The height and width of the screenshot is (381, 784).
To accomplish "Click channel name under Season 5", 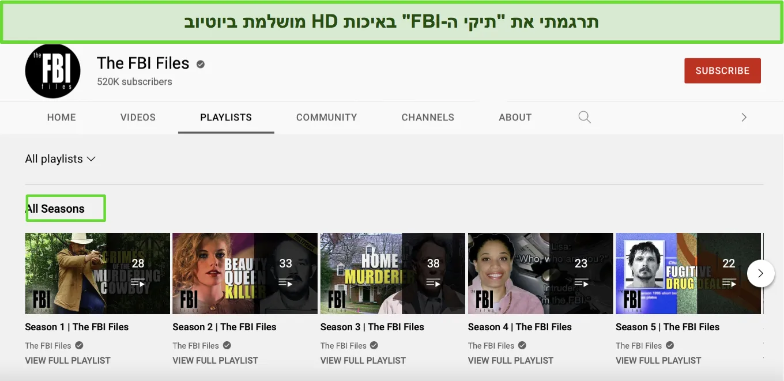I will [x=639, y=346].
